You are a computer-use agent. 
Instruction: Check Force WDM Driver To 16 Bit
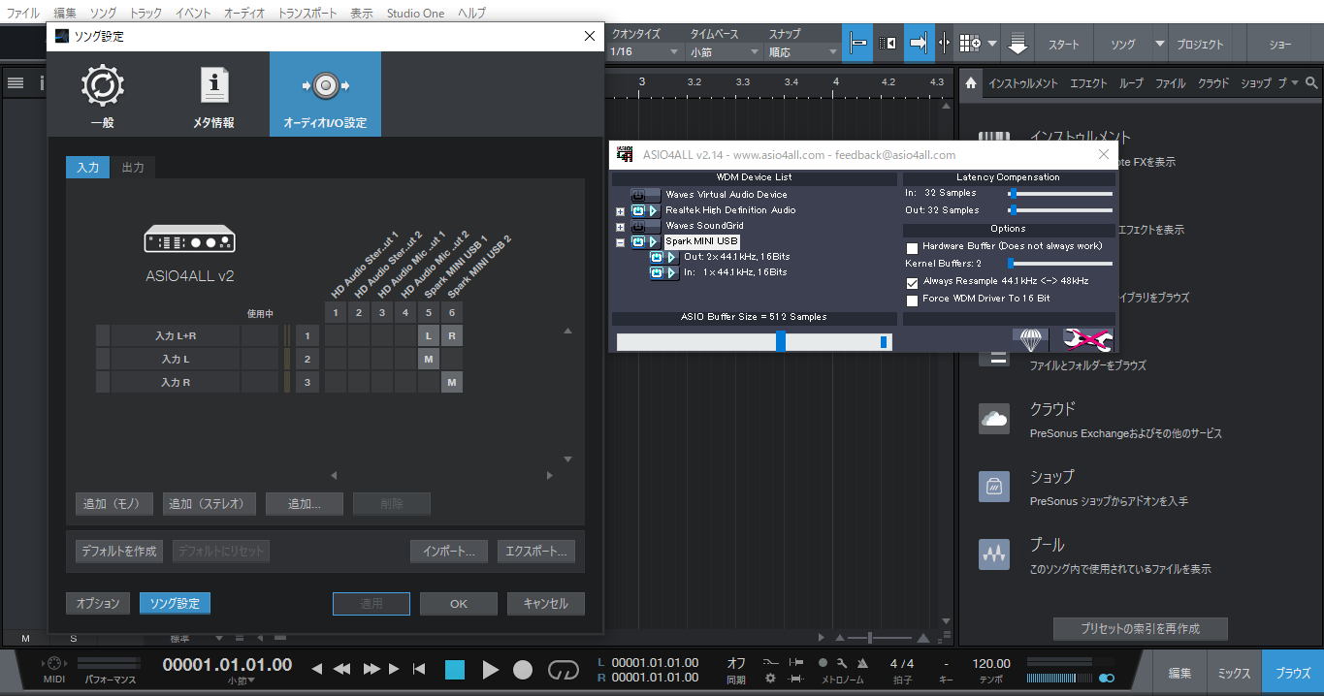tap(912, 300)
